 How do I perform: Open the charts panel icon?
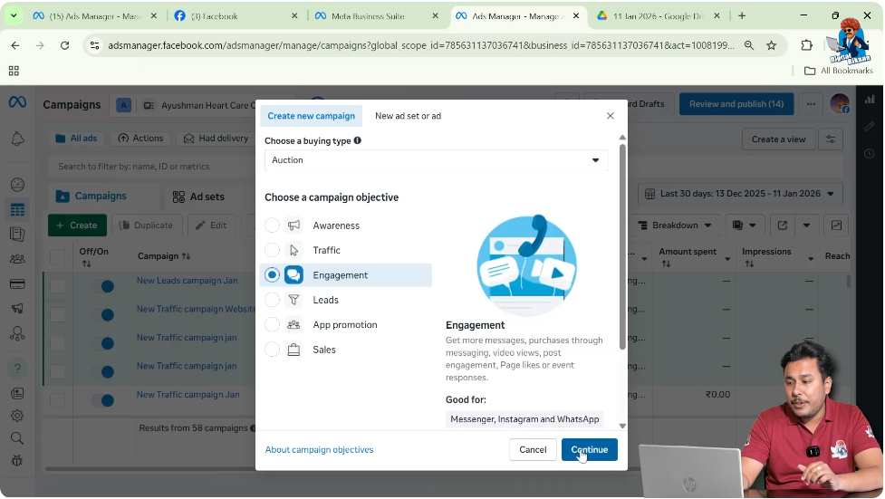[x=836, y=226]
